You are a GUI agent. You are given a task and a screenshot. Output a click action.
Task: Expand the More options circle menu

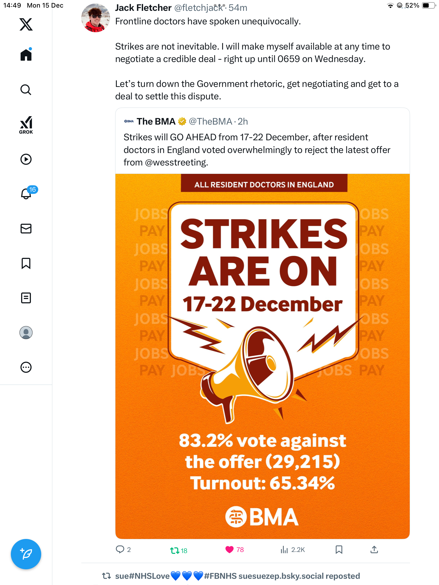(x=26, y=367)
